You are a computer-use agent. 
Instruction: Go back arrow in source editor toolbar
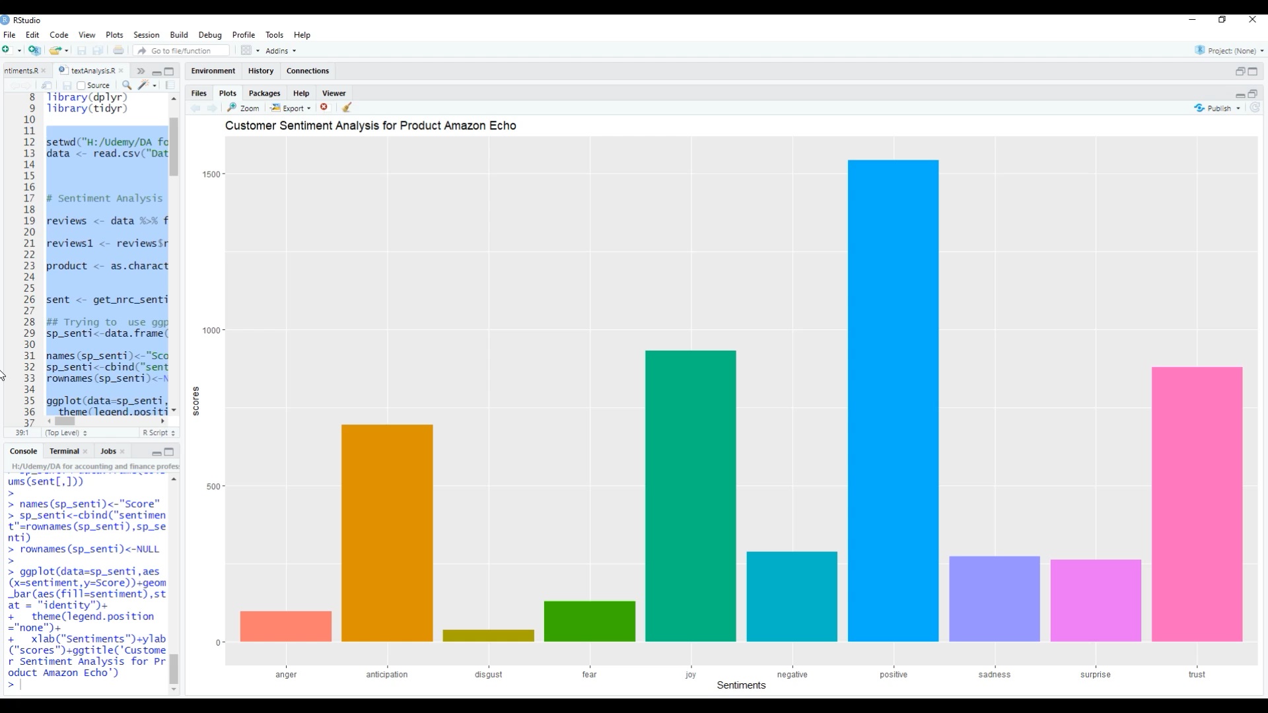15,85
